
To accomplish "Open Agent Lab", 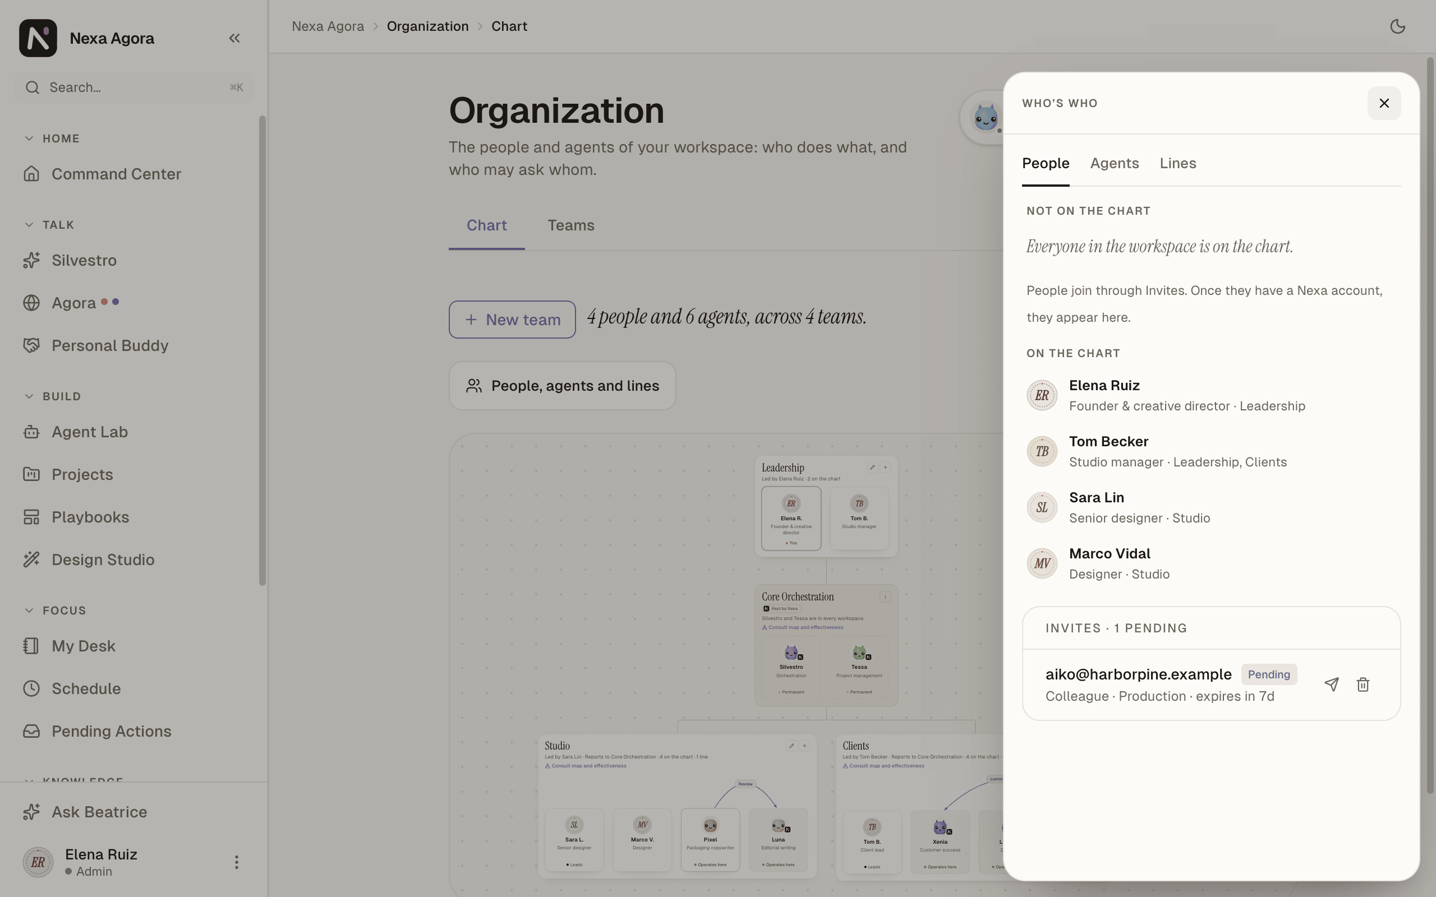I will [x=134, y=432].
